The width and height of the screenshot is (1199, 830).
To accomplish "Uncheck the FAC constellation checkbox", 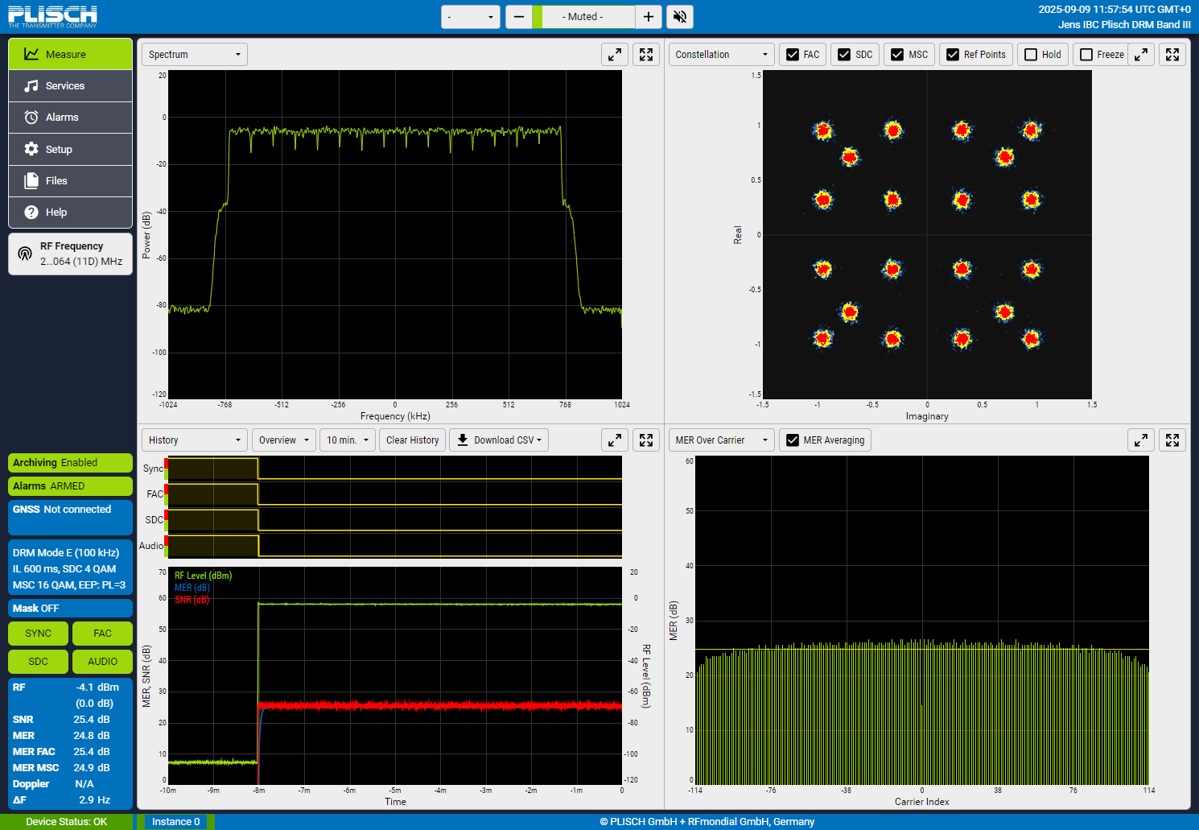I will (x=793, y=55).
